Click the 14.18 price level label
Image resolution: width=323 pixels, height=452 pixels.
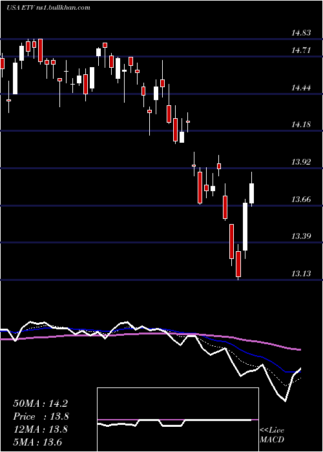[301, 125]
